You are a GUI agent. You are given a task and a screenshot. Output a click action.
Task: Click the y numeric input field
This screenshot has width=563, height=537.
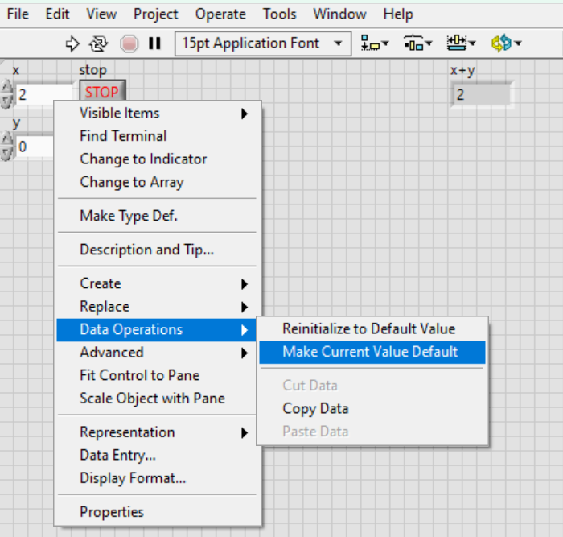click(x=34, y=147)
